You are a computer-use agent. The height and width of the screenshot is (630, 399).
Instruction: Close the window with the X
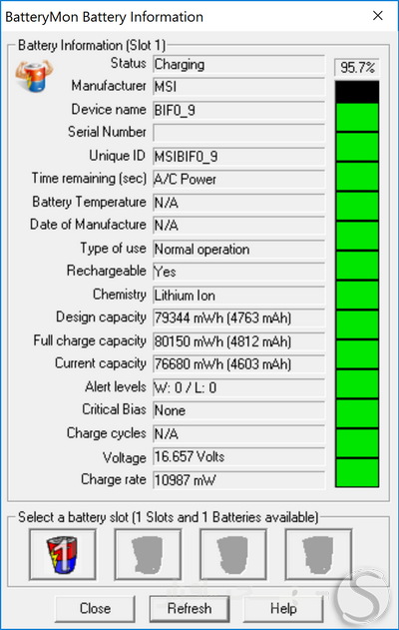coord(378,16)
